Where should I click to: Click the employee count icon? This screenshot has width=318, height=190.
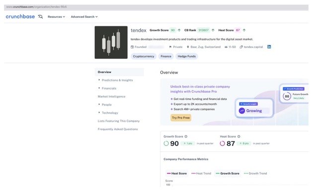pyautogui.click(x=226, y=47)
